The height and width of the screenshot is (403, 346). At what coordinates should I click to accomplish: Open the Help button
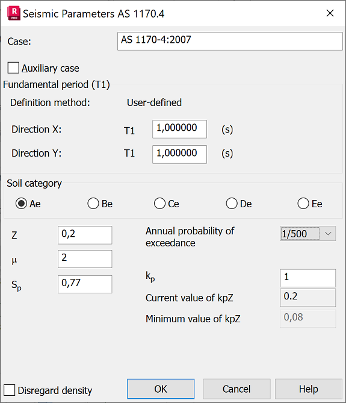tap(309, 389)
